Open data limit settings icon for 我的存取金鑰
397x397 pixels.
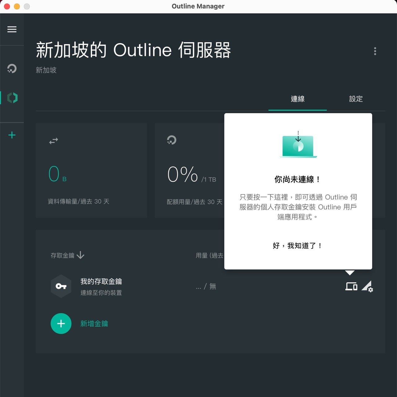point(367,286)
